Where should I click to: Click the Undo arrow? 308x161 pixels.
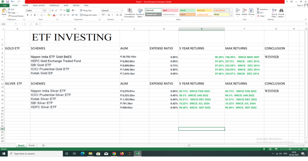pos(12,2)
